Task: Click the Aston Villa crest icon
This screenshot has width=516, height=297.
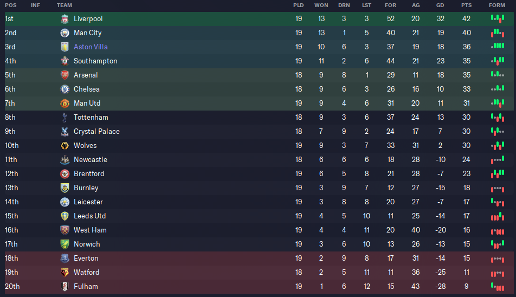Action: (x=64, y=47)
